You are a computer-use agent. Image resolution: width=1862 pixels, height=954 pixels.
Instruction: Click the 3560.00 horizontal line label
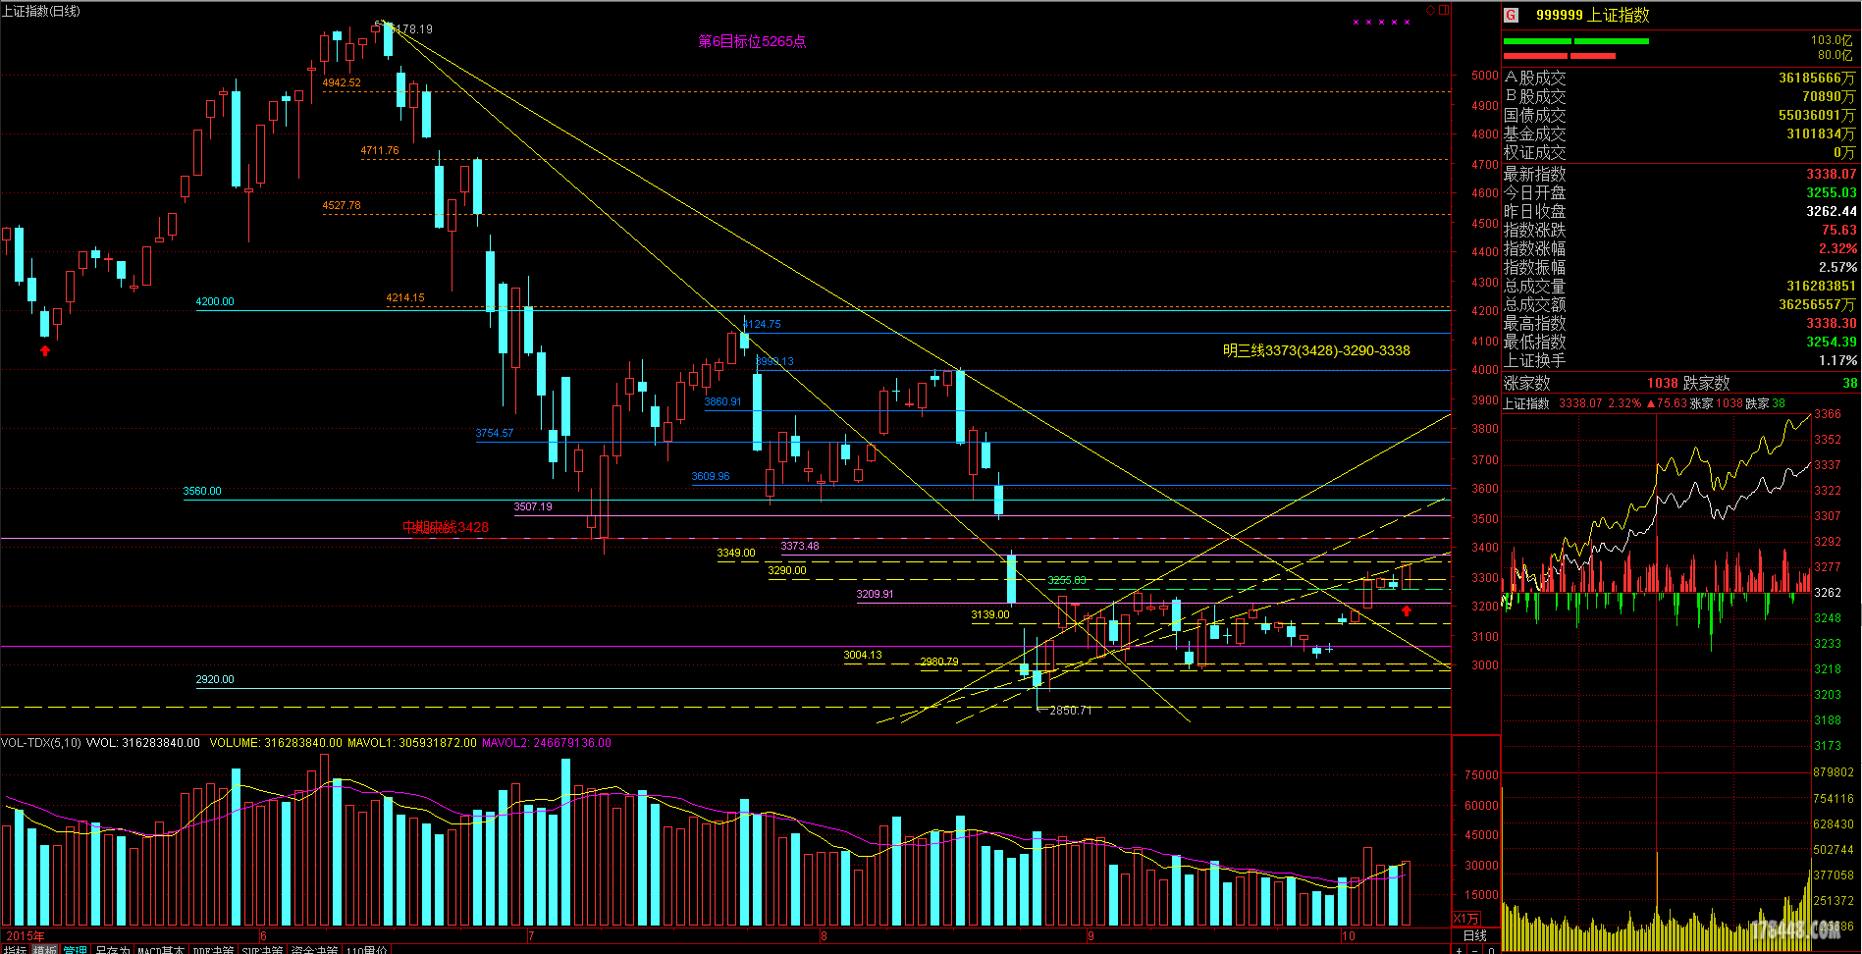click(202, 491)
